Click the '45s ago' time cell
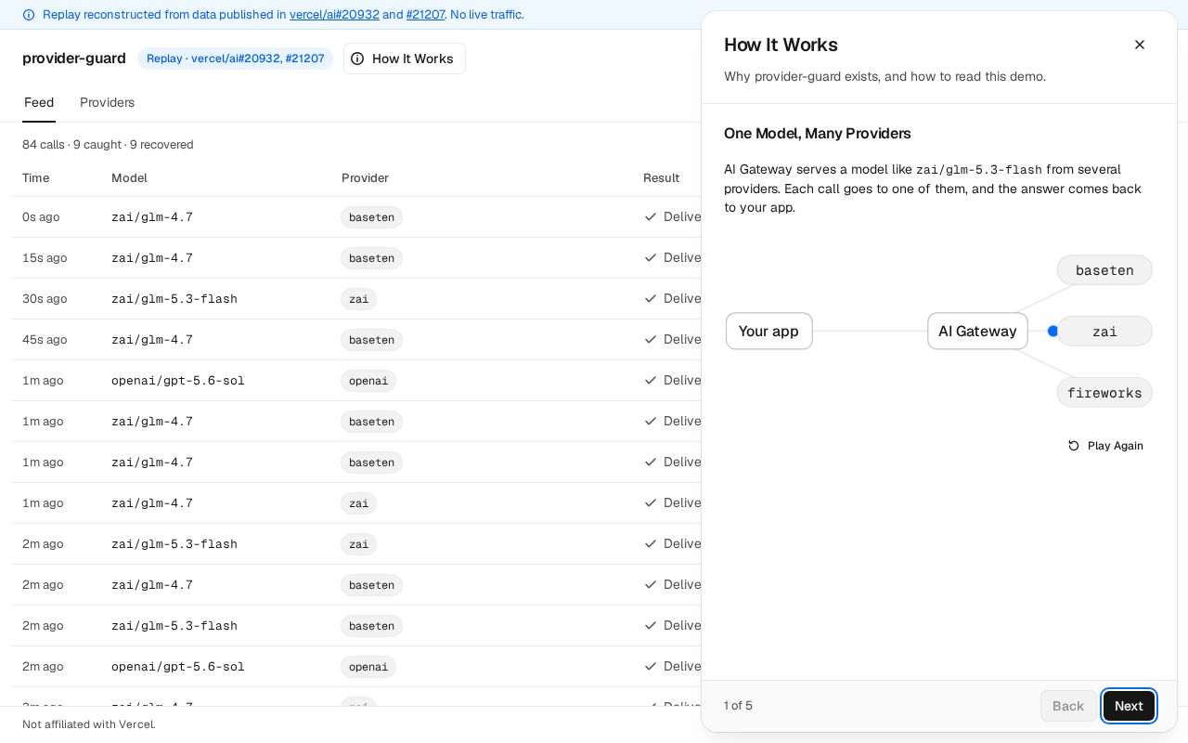Viewport: 1188px width, 743px height. click(x=45, y=340)
